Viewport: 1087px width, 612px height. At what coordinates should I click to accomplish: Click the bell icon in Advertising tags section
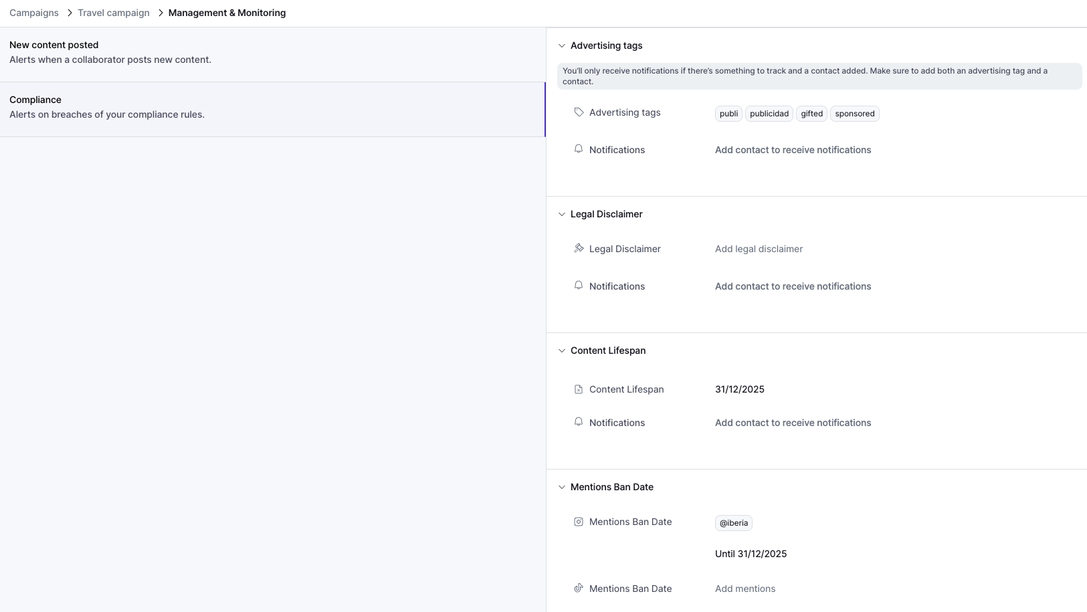(x=579, y=149)
